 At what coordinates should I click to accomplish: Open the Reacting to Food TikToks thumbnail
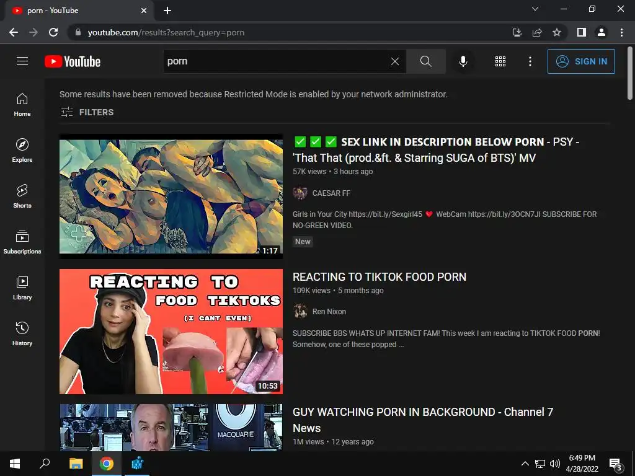tap(171, 332)
